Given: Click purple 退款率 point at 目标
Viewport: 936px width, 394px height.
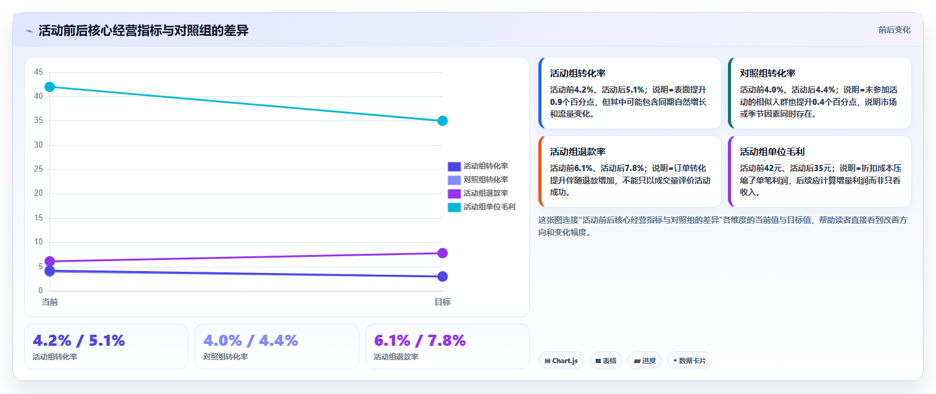Looking at the screenshot, I should click(x=443, y=253).
